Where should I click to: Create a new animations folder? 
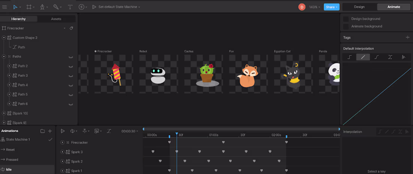click(x=42, y=131)
